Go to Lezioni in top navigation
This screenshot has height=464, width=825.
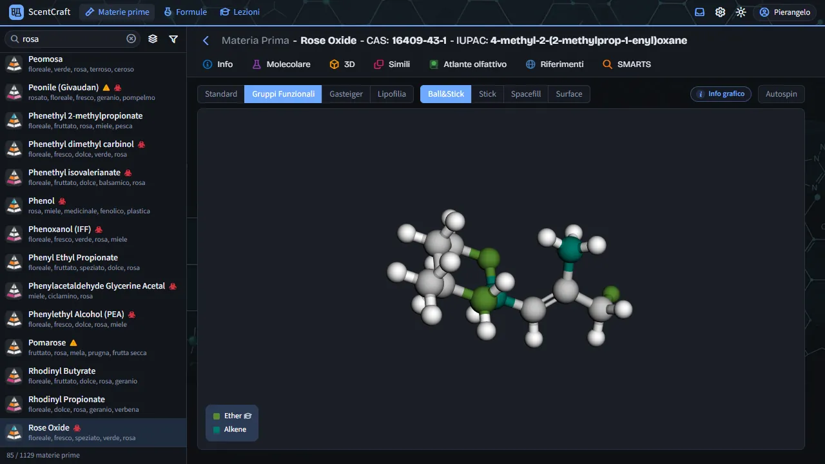tap(240, 12)
